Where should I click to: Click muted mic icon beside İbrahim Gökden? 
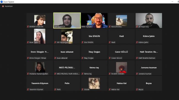click(x=110, y=74)
